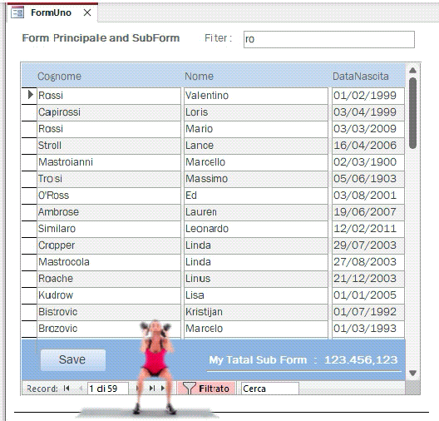Click the Save button
The image size is (439, 421).
click(73, 360)
